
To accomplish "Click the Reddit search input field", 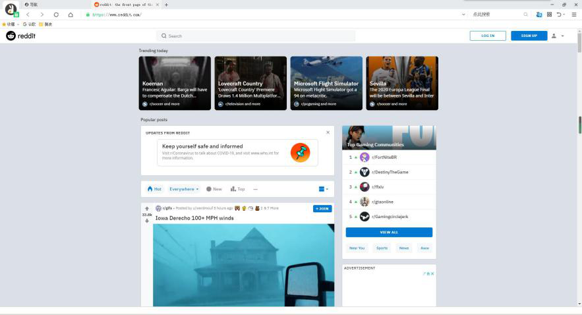I will click(x=256, y=36).
